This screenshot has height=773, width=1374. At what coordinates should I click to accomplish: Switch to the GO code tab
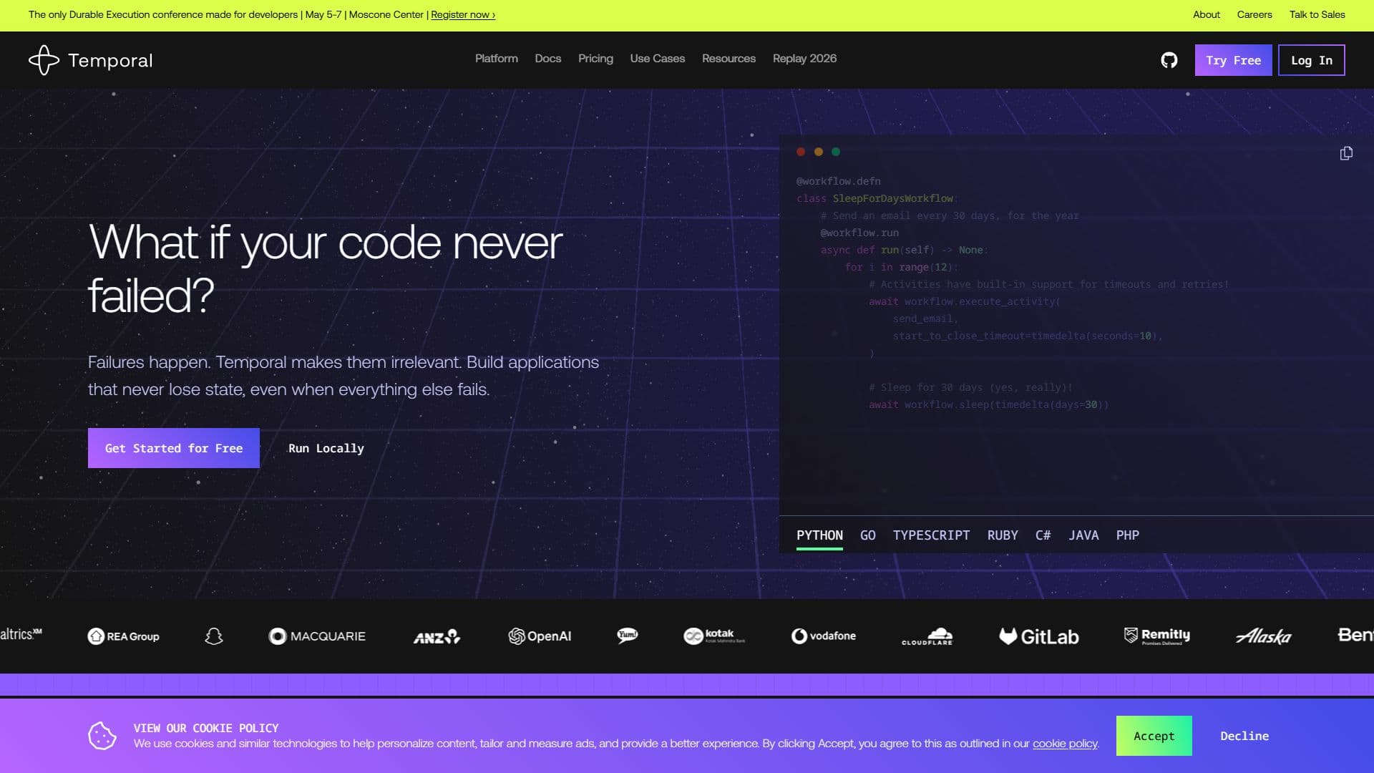pos(867,535)
